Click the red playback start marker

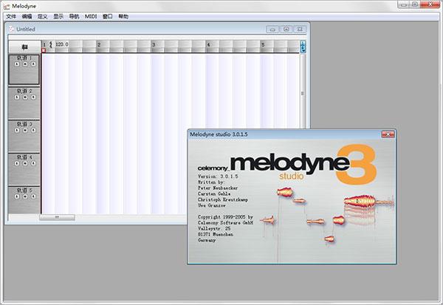tap(44, 50)
